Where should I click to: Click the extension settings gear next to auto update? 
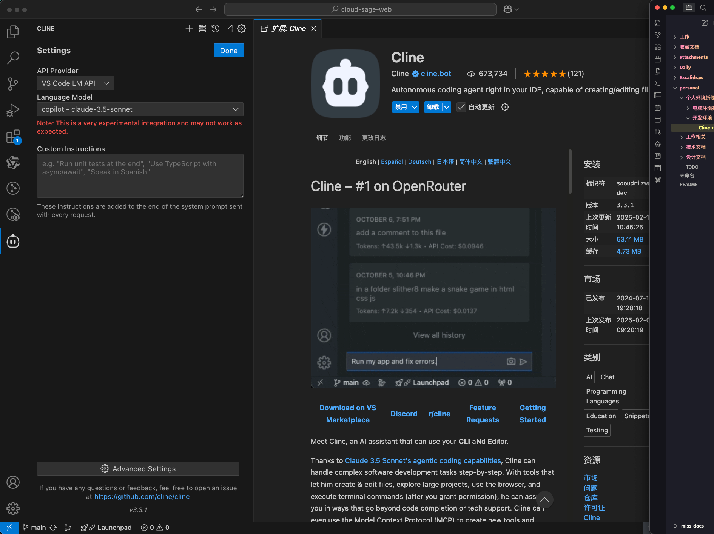(x=505, y=107)
